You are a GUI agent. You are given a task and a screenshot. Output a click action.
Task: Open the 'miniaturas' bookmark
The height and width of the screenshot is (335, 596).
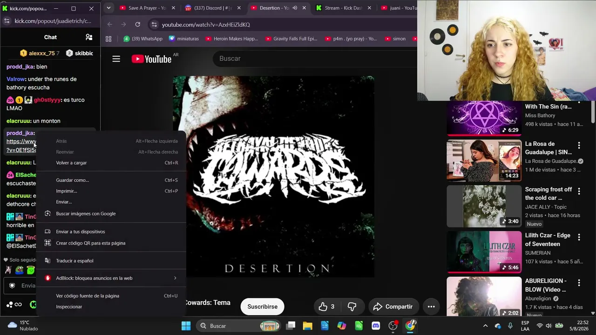click(184, 39)
